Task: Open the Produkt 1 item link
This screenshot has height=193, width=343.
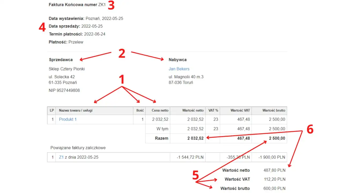Action: tap(68, 119)
